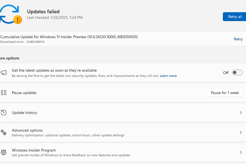Click the Advanced options gears icon

pos(4,132)
